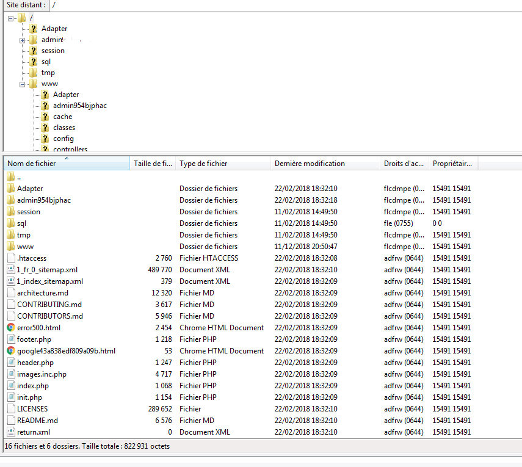Select the tmp folder in the tree

(48, 73)
